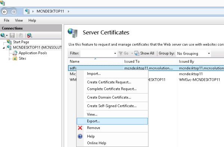Open the Filter dropdown arrow
The height and width of the screenshot is (147, 224).
coord(115,53)
